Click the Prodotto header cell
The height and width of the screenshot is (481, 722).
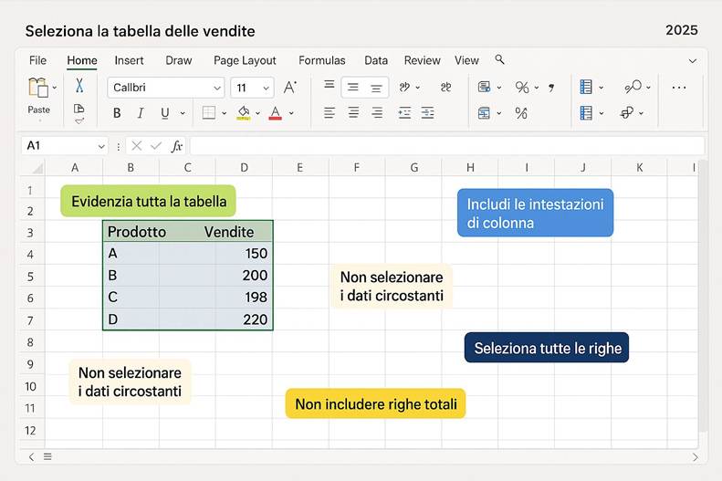136,232
